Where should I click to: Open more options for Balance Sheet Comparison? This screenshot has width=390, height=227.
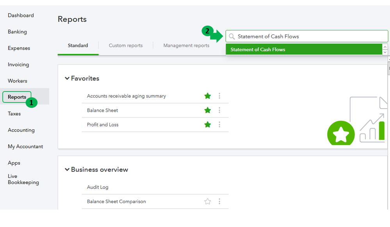click(x=219, y=202)
